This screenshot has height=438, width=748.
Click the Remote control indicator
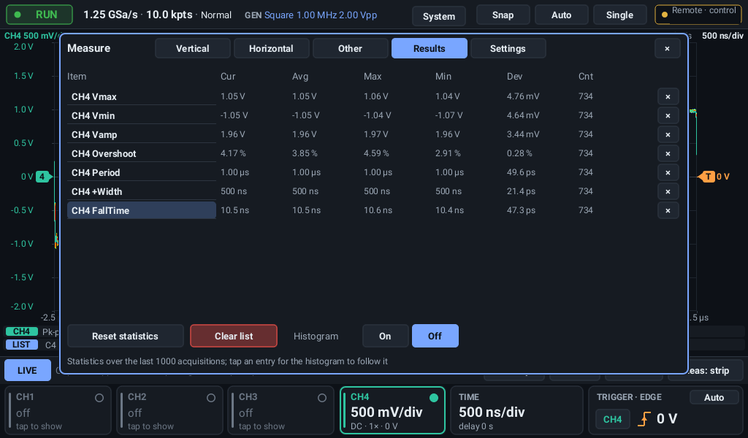point(698,15)
